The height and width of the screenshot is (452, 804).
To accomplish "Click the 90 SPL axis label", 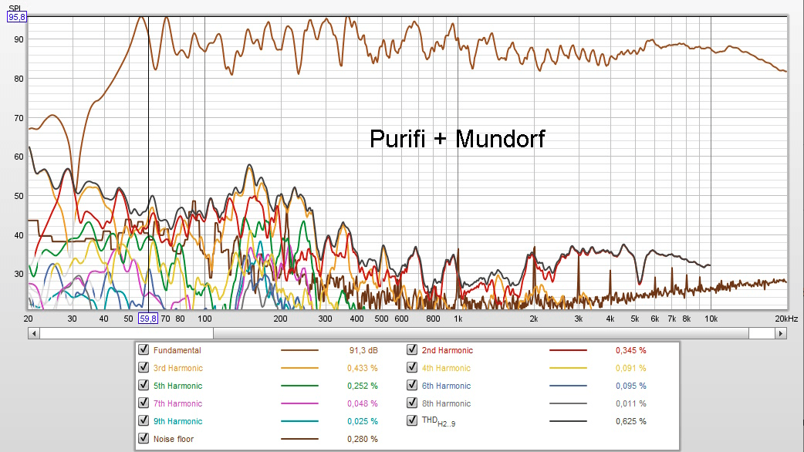I will pyautogui.click(x=19, y=39).
